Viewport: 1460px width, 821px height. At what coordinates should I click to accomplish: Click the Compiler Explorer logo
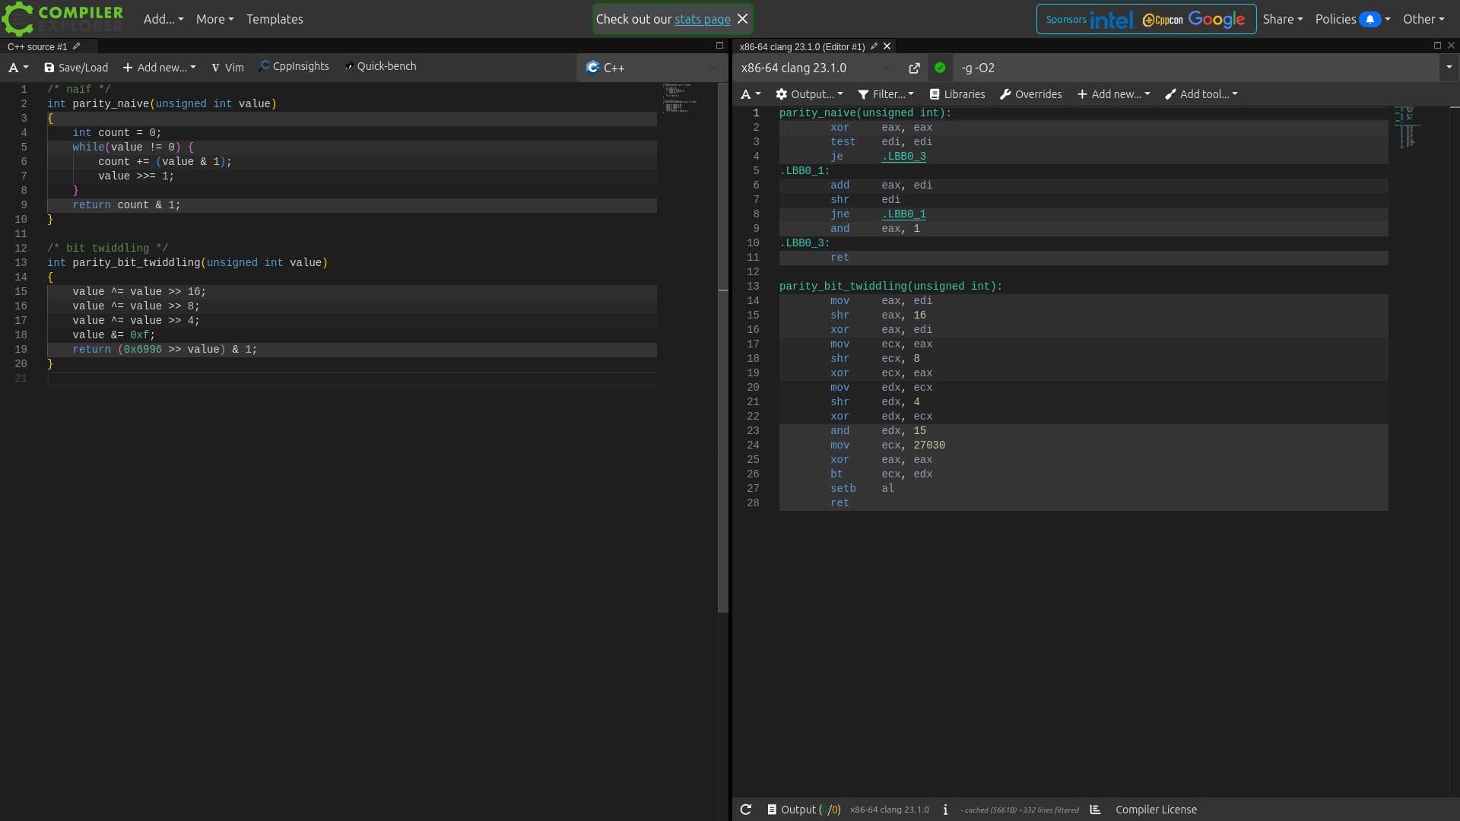click(62, 19)
